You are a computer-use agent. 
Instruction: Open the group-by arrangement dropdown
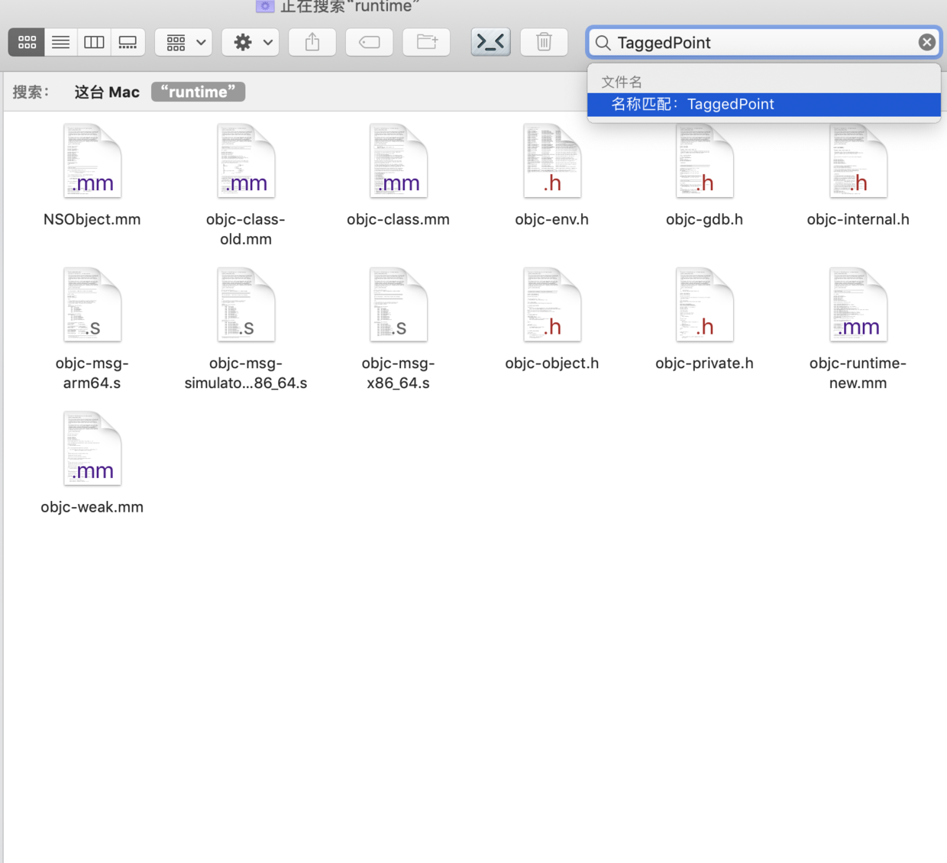[x=184, y=43]
